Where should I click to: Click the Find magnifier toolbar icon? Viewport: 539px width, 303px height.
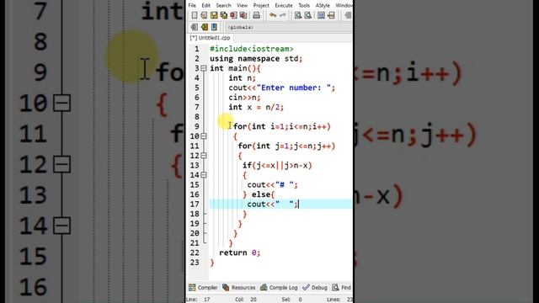coord(298,15)
